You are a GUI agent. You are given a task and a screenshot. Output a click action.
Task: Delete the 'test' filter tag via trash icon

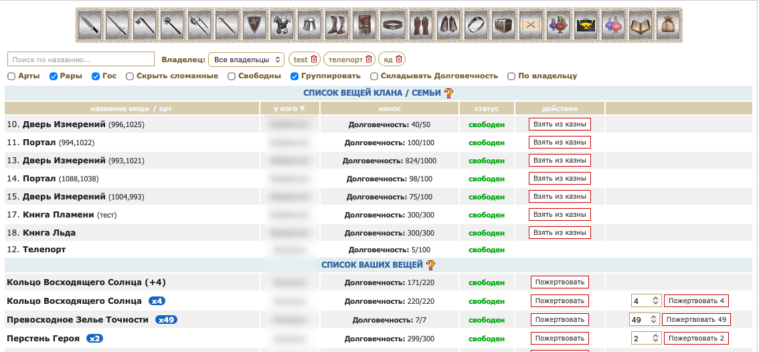click(x=314, y=59)
